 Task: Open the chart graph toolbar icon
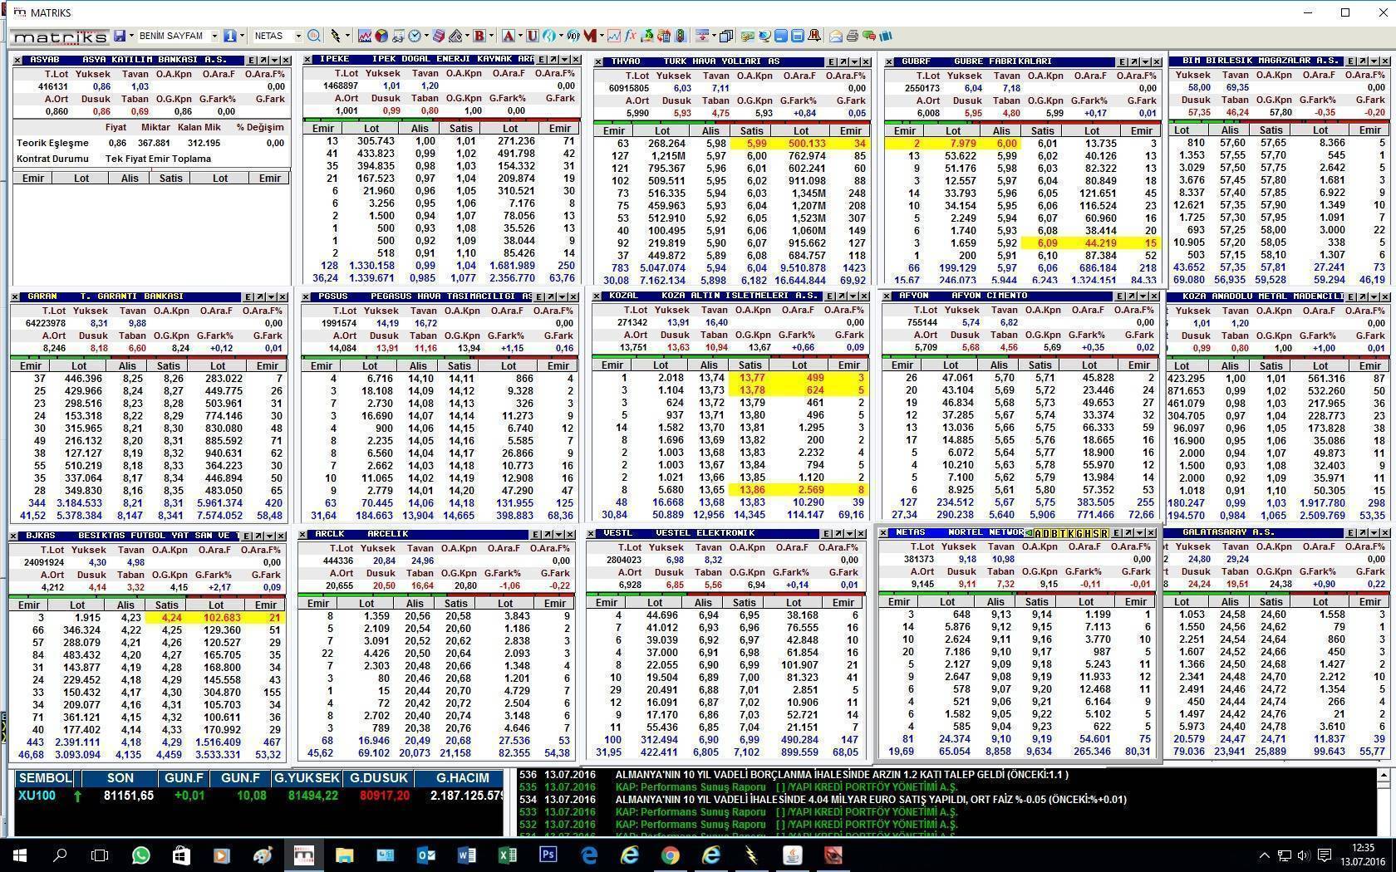tap(364, 36)
